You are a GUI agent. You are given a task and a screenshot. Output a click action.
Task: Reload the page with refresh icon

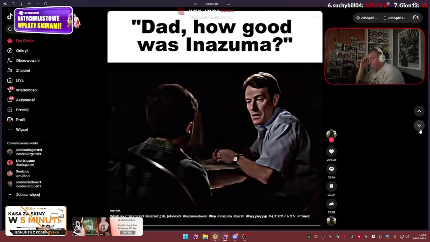[x=46, y=4]
